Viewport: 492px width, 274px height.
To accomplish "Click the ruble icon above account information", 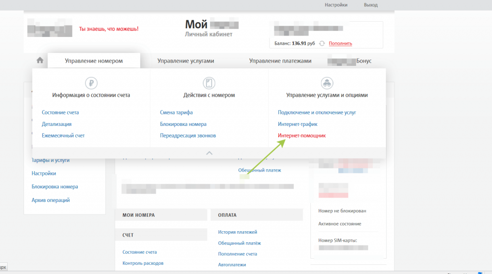I will pos(91,83).
